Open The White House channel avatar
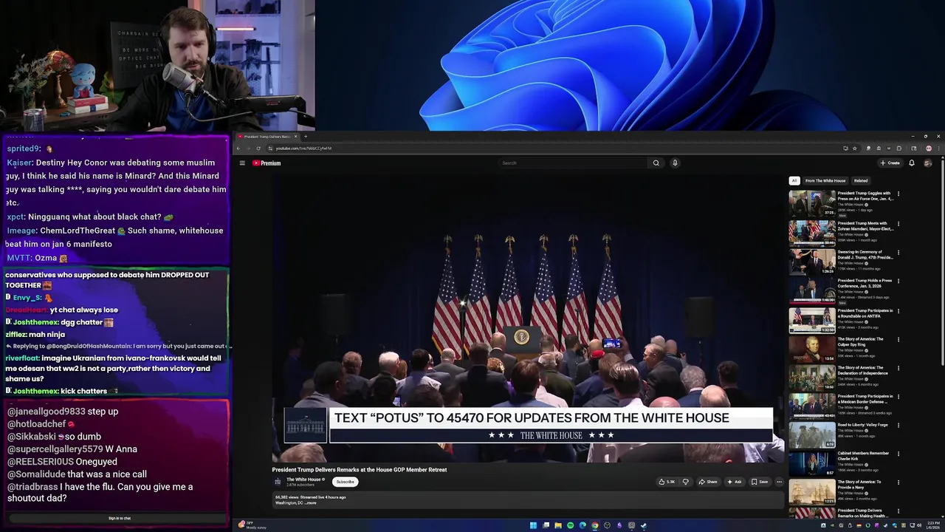The height and width of the screenshot is (532, 945). [x=278, y=482]
